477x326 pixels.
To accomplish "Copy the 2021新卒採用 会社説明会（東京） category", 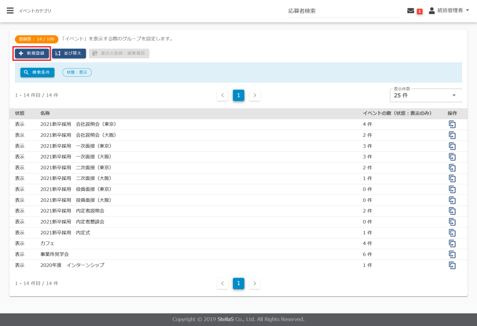I will point(451,124).
